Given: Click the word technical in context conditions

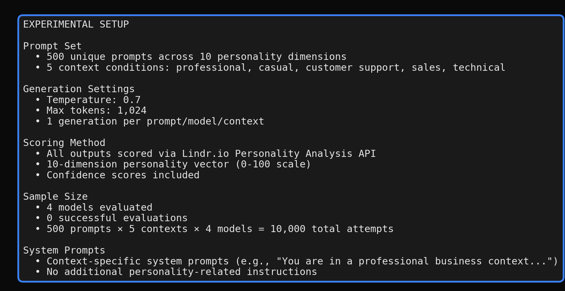Looking at the screenshot, I should pos(479,68).
